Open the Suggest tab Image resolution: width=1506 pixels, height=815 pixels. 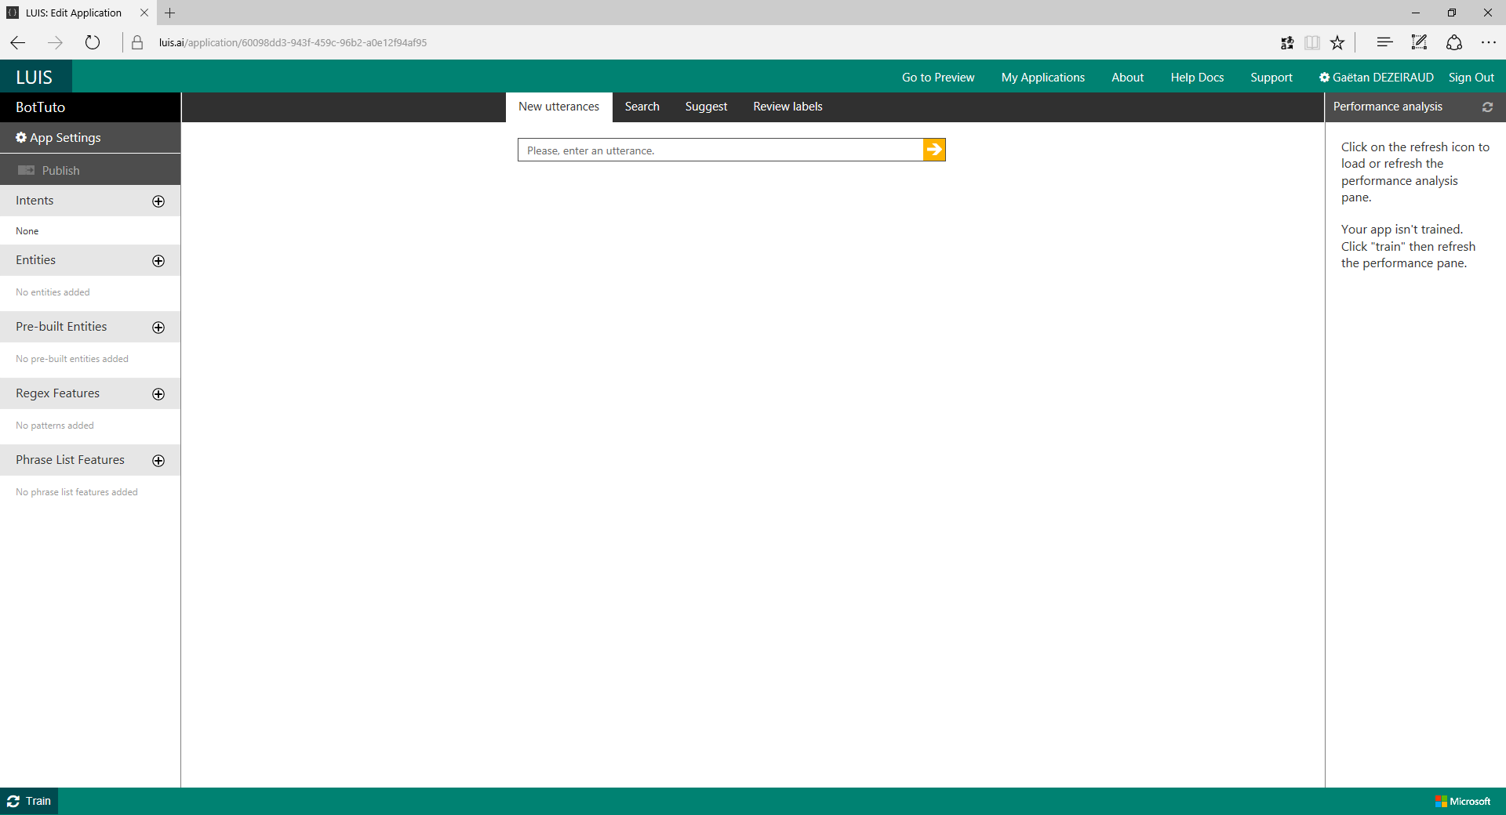(x=706, y=107)
